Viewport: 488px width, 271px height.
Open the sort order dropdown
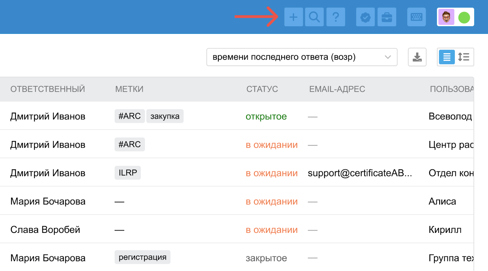point(301,57)
